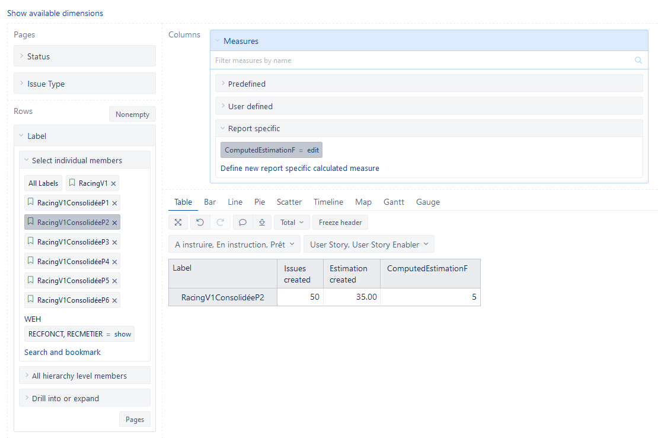The height and width of the screenshot is (438, 658).
Task: Expand the Predefined measures group
Action: point(429,84)
